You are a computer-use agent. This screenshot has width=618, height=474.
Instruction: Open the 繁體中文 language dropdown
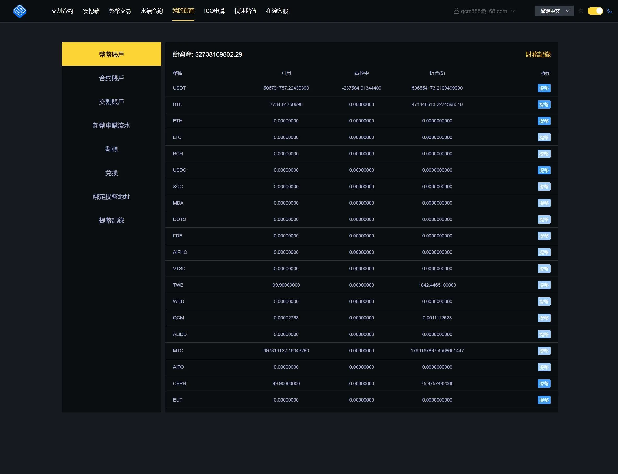554,11
